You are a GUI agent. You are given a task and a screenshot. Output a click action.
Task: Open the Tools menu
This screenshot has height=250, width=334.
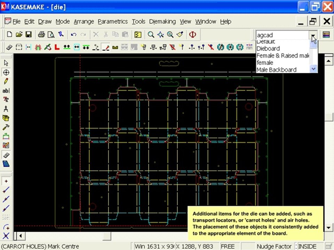pos(138,22)
